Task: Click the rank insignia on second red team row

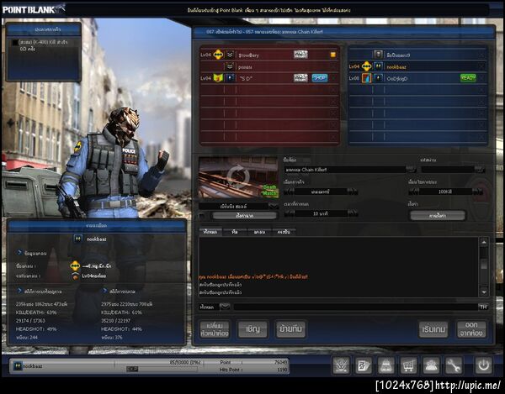Action: click(x=230, y=66)
